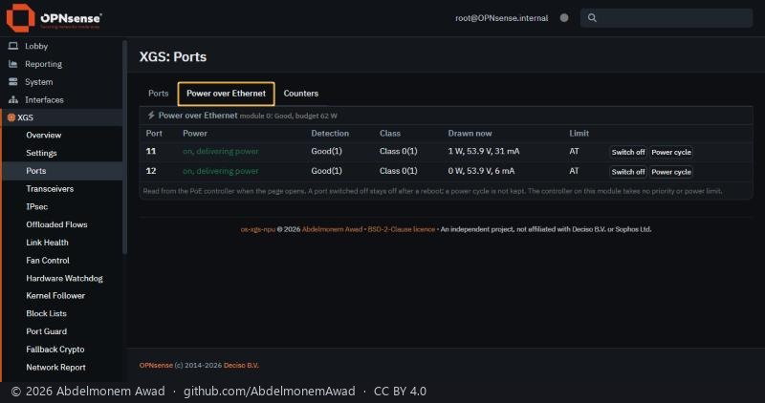Click the Interfaces network icon
The width and height of the screenshot is (765, 403).
point(13,100)
